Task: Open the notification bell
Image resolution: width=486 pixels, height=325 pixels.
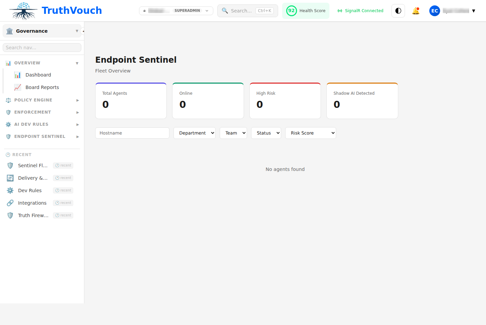Action: click(x=416, y=10)
